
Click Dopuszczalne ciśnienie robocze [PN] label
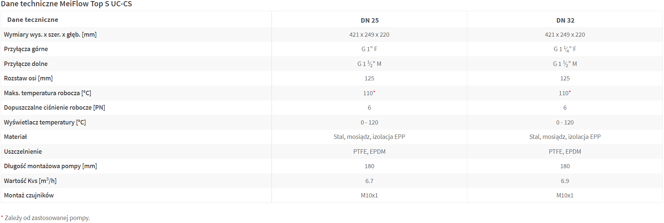click(x=54, y=107)
